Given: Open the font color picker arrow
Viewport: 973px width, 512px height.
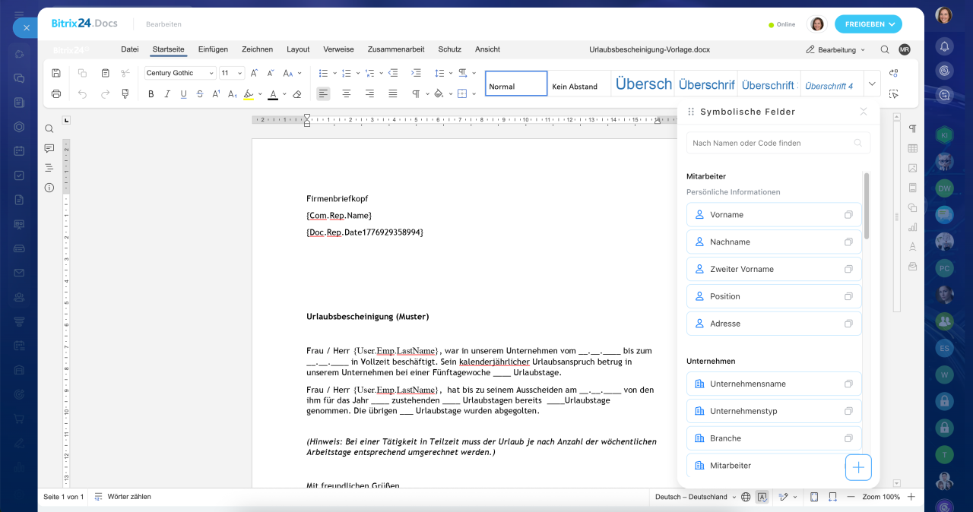Looking at the screenshot, I should 284,94.
